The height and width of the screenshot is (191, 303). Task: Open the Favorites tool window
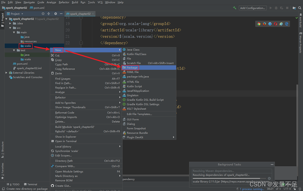click(x=2, y=171)
